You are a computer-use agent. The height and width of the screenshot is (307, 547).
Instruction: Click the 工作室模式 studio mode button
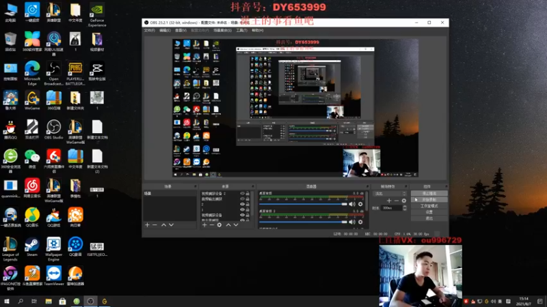[429, 206]
